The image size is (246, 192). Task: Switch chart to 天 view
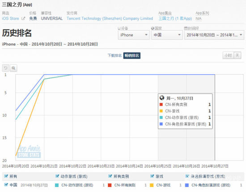coord(237,55)
